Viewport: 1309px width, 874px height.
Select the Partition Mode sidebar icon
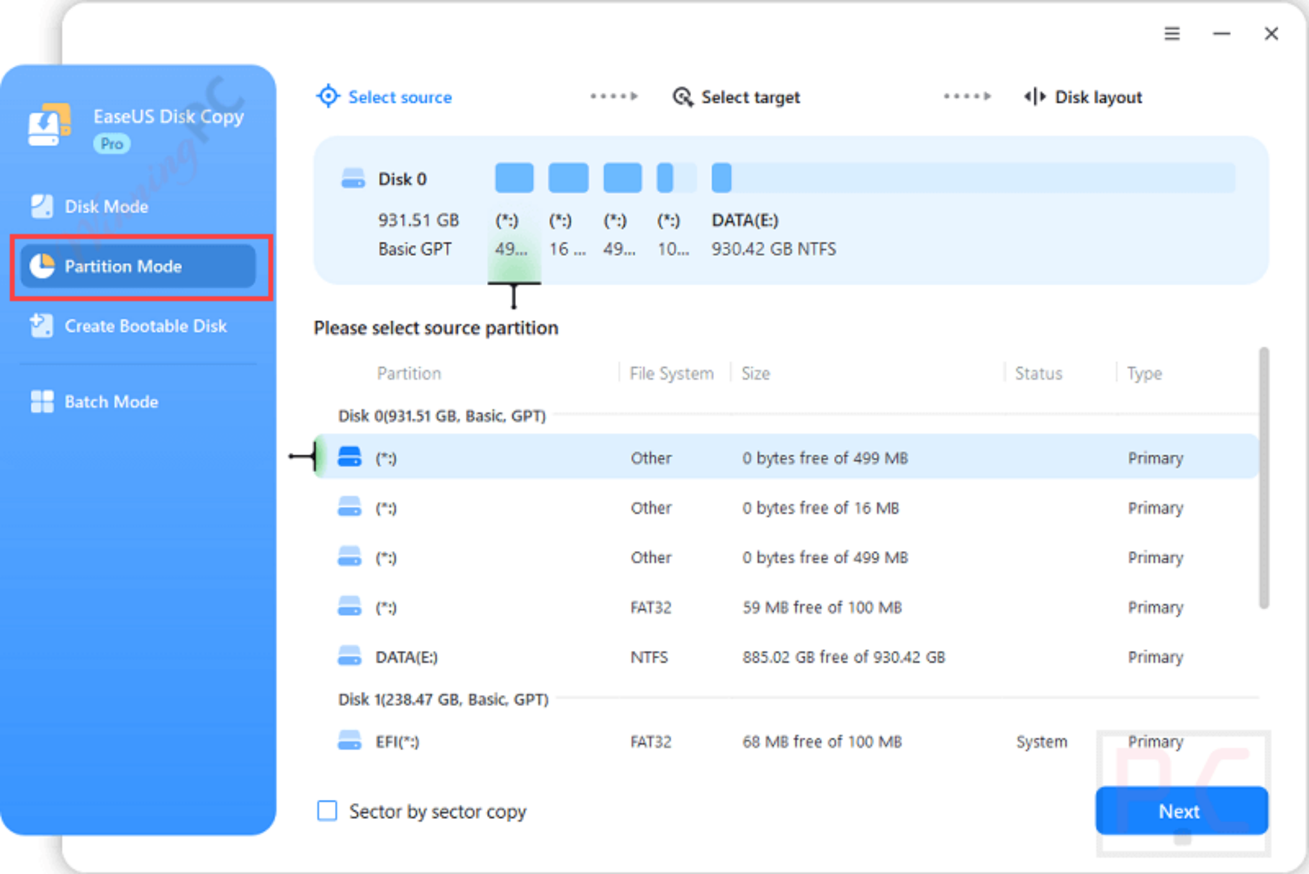point(41,267)
